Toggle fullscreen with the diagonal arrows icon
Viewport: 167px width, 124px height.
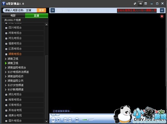coord(135,4)
